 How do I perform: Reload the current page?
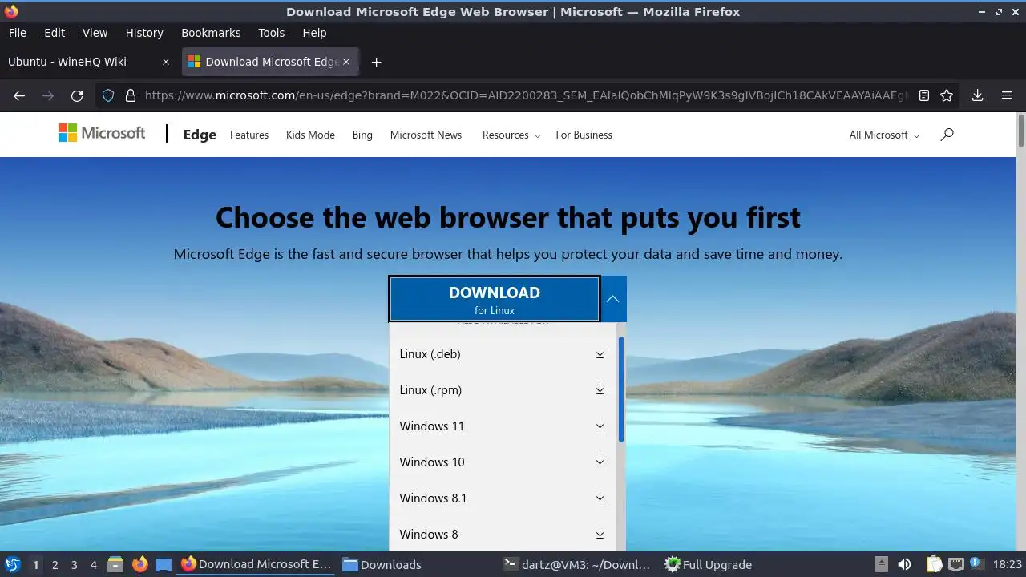(77, 95)
